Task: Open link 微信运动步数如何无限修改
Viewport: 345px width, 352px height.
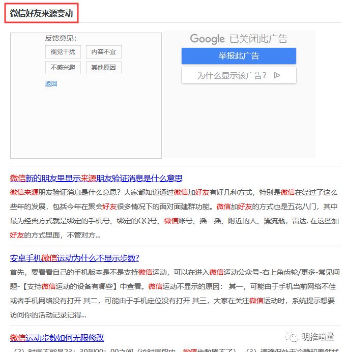Action: [57, 338]
